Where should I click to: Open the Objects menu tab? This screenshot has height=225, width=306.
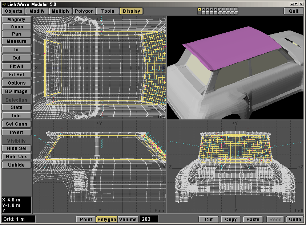[x=13, y=11]
